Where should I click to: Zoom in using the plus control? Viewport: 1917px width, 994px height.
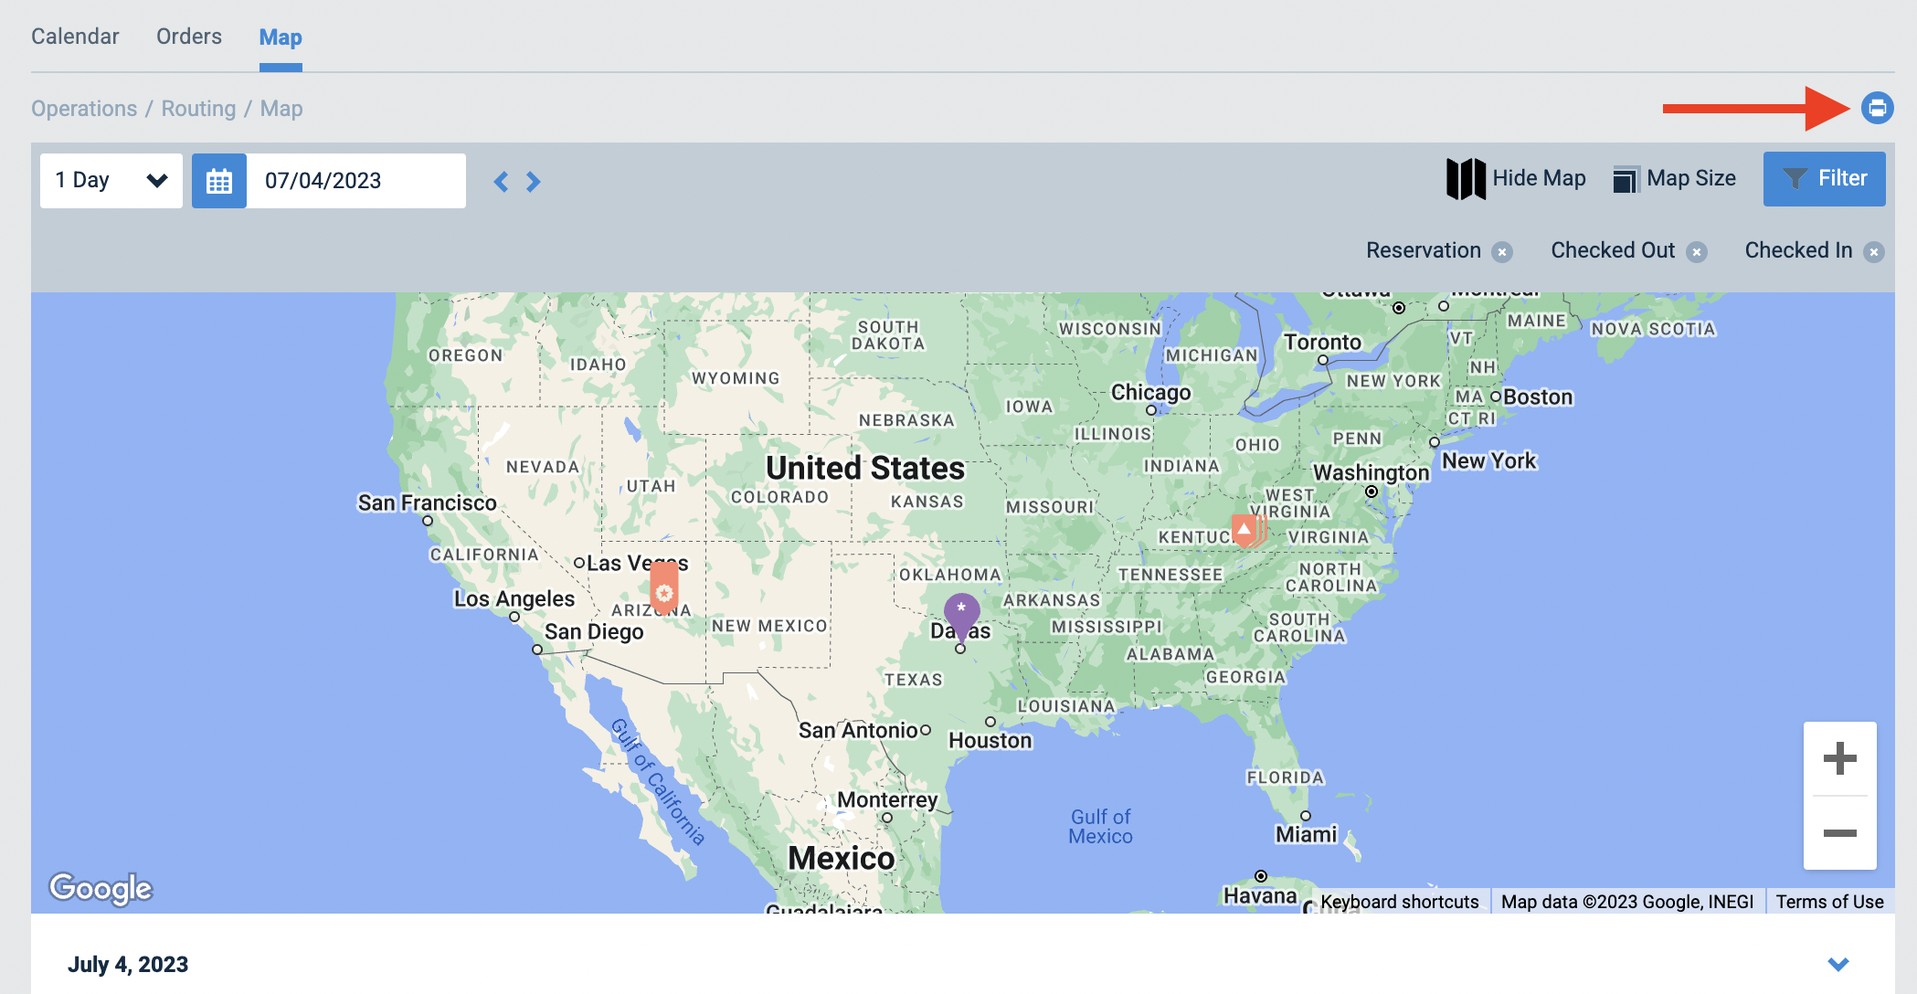click(1839, 756)
